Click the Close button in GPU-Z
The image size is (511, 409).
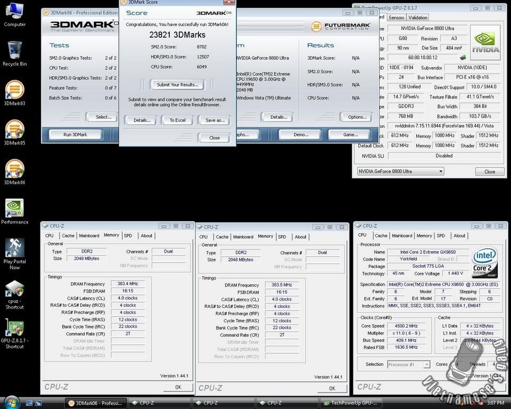(490, 171)
